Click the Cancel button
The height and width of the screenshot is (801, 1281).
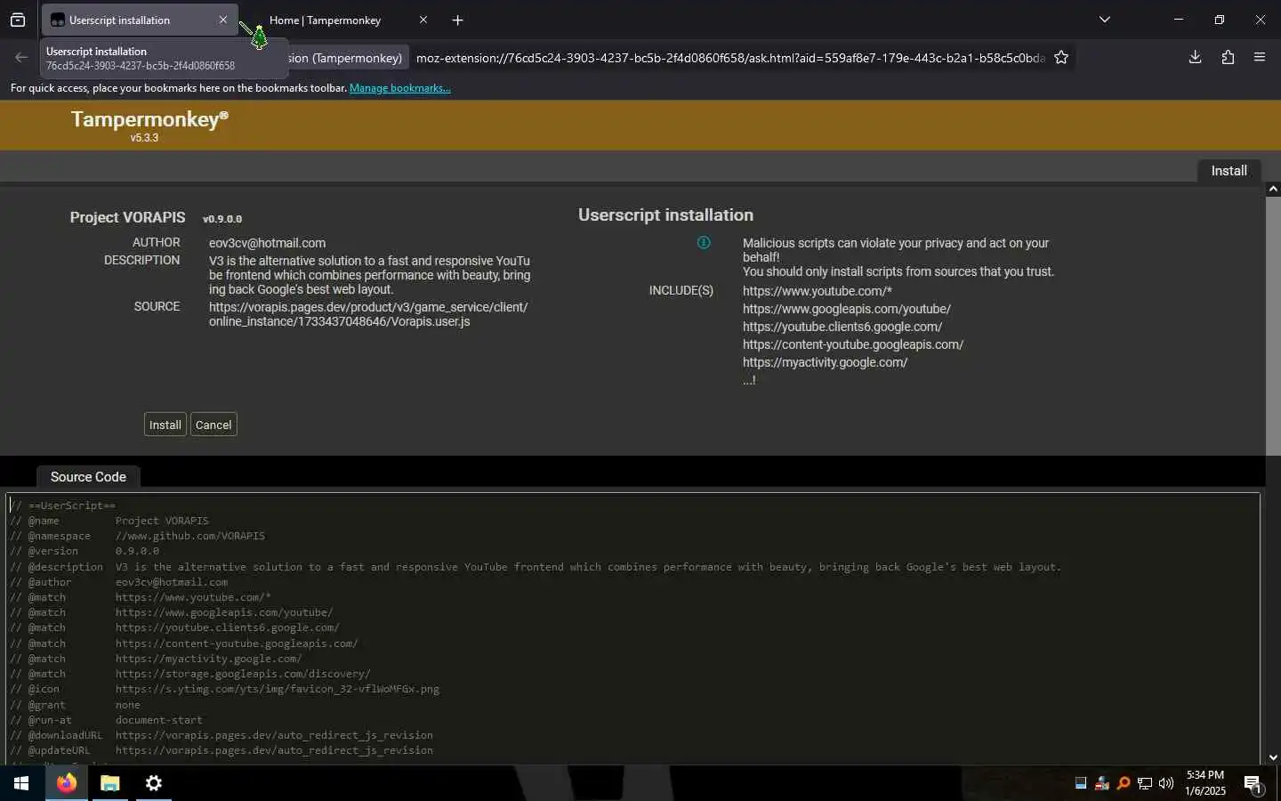(x=213, y=425)
